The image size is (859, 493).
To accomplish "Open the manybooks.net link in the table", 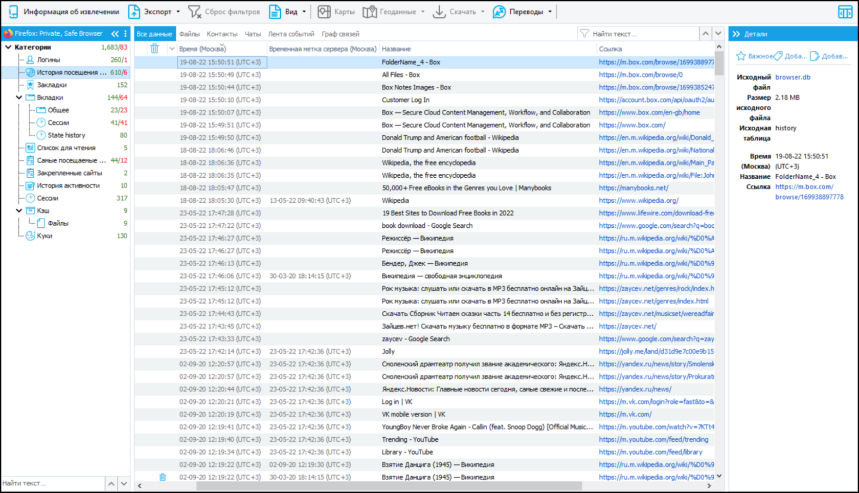I will [x=634, y=188].
